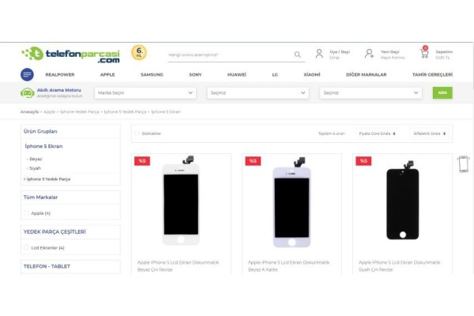Open the HUAWEI menu
The width and height of the screenshot is (474, 316).
coord(237,75)
